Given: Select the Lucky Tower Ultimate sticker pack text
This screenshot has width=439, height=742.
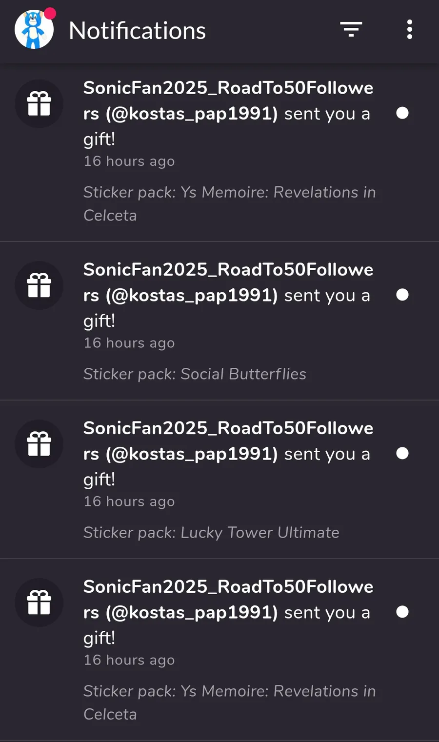Looking at the screenshot, I should pyautogui.click(x=211, y=533).
